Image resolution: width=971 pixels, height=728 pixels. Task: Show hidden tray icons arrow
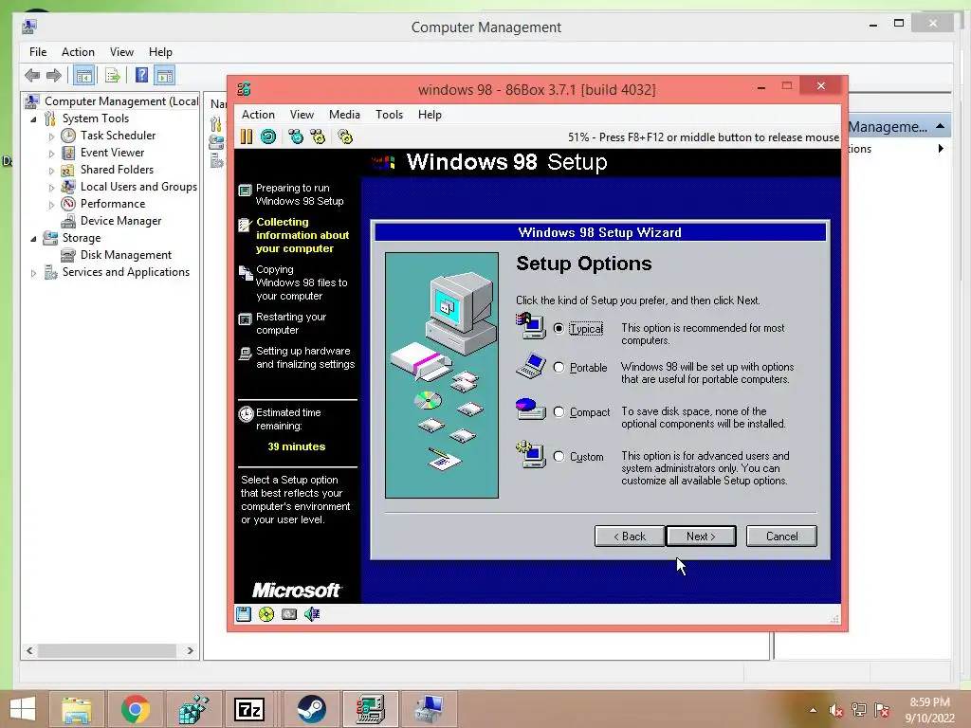tap(813, 710)
